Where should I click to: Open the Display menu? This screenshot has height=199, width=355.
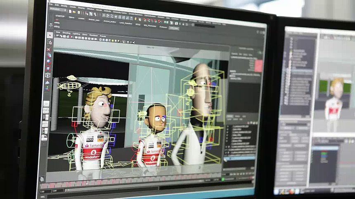81,8
